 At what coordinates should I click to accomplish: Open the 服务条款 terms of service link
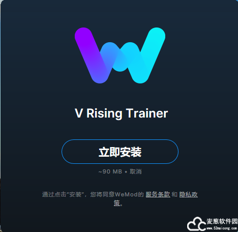pyautogui.click(x=158, y=194)
